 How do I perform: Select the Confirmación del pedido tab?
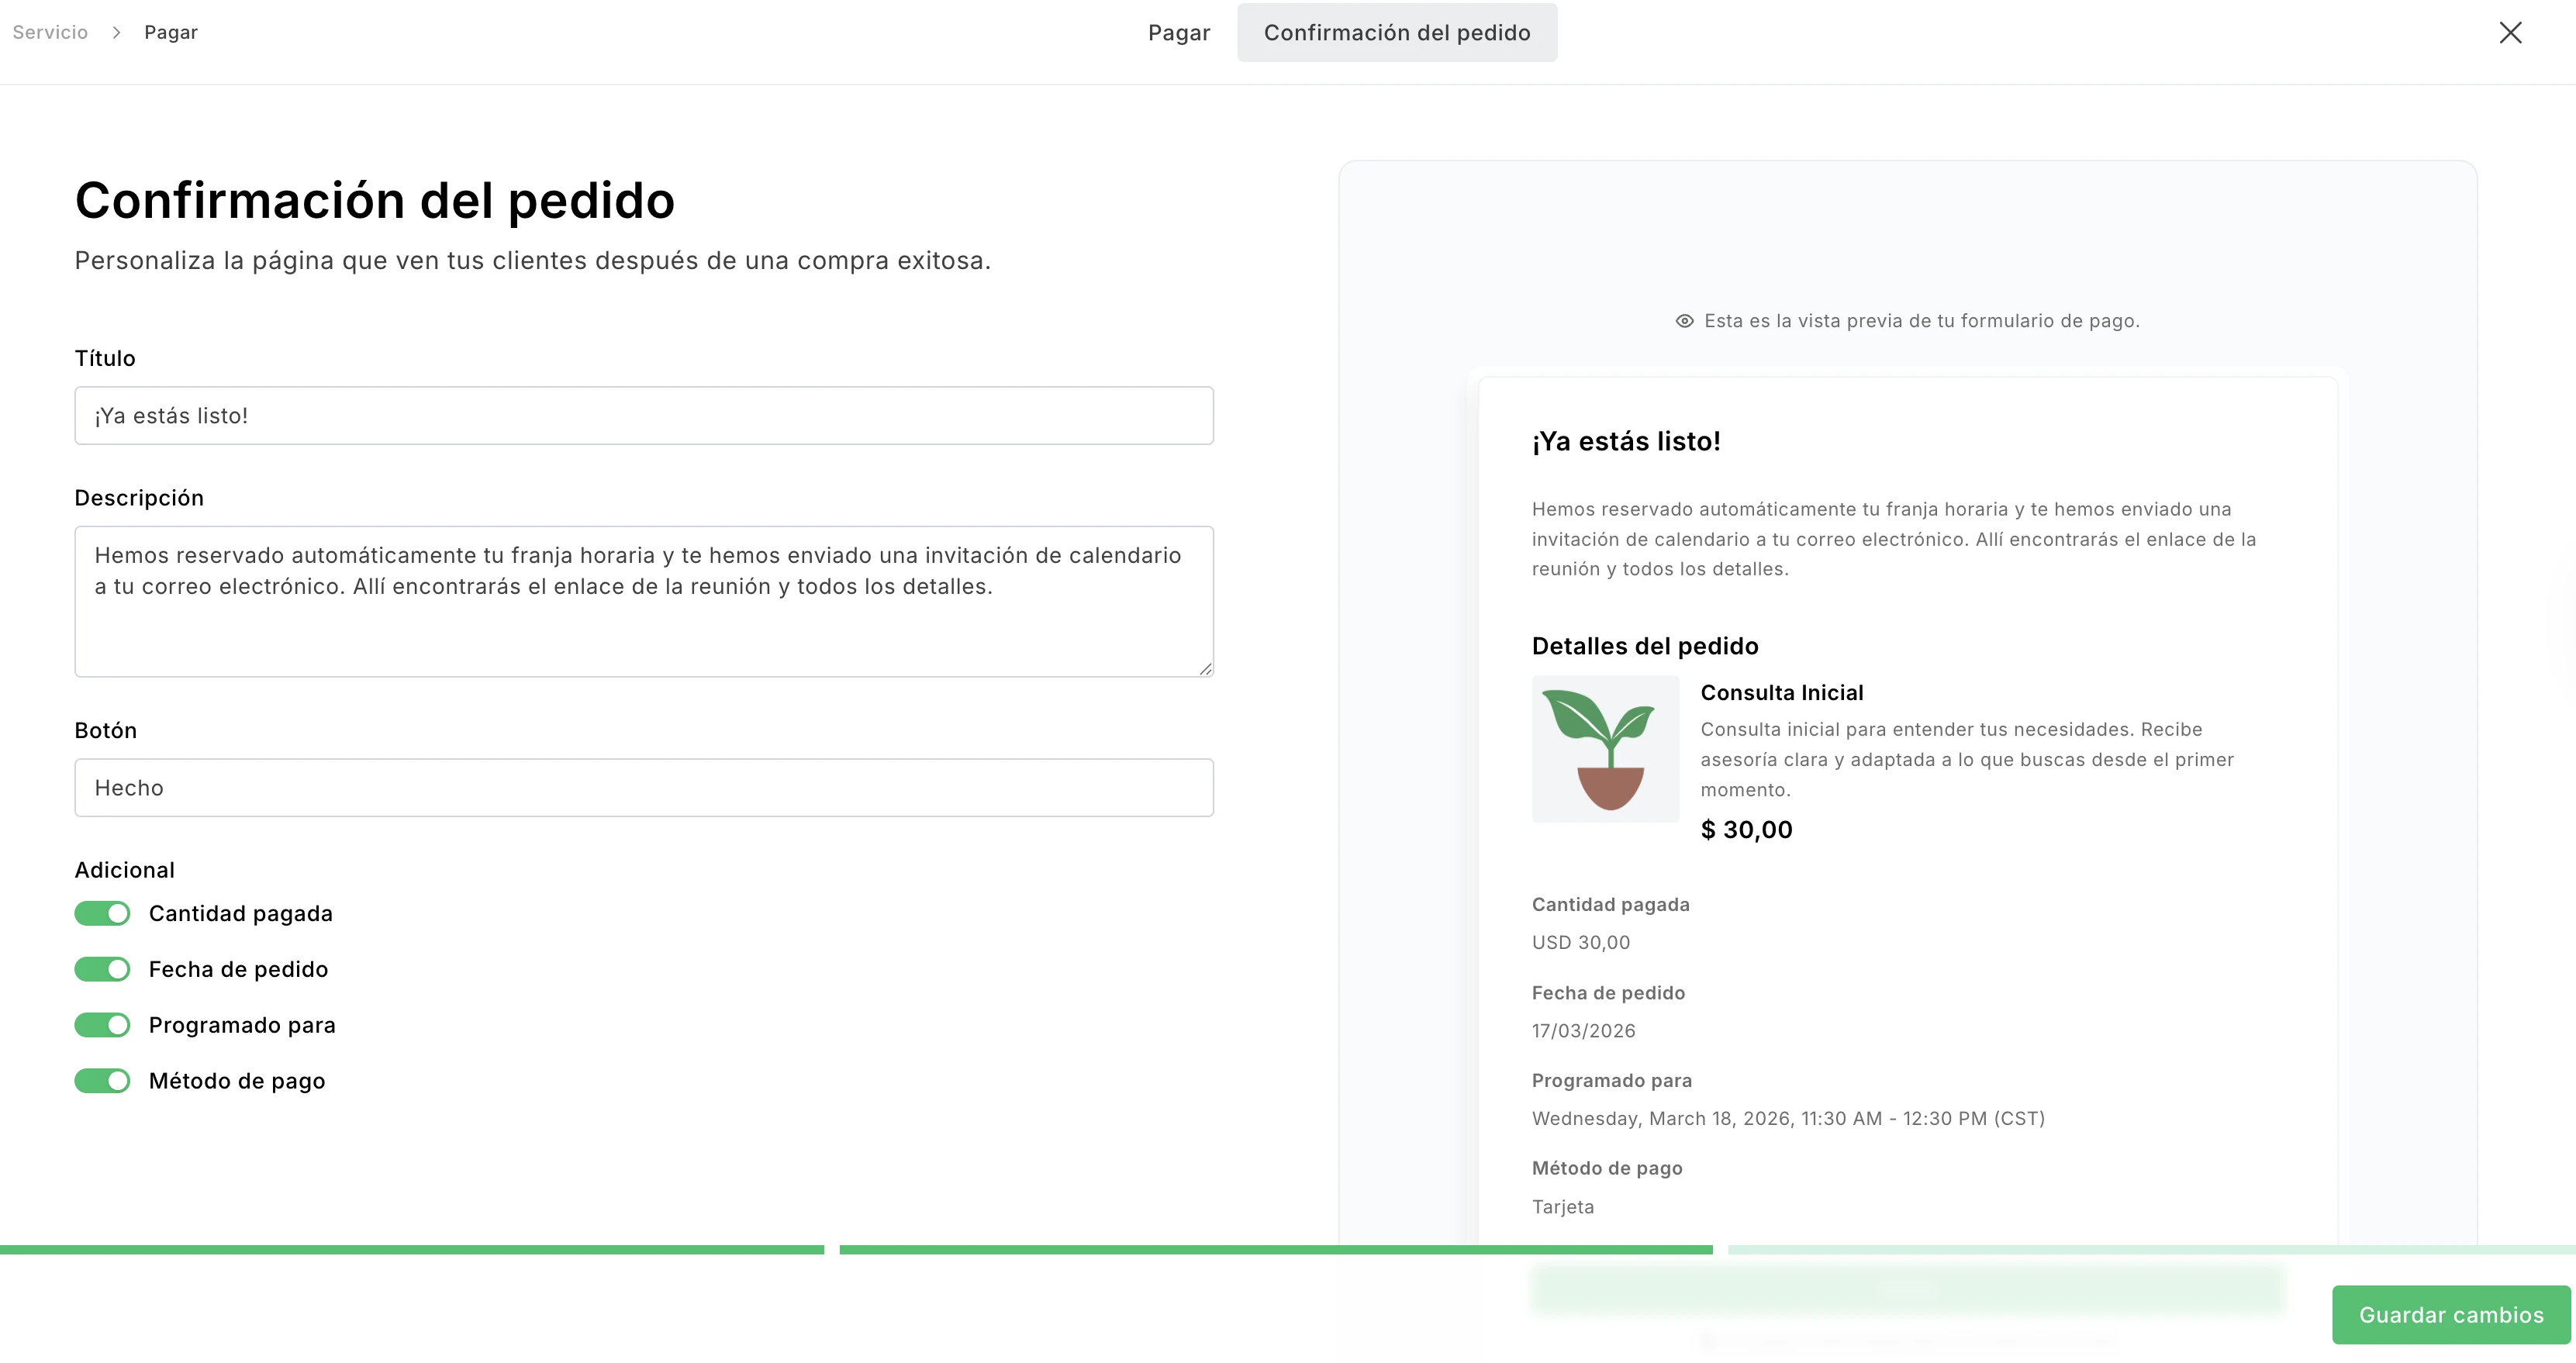pyautogui.click(x=1396, y=32)
